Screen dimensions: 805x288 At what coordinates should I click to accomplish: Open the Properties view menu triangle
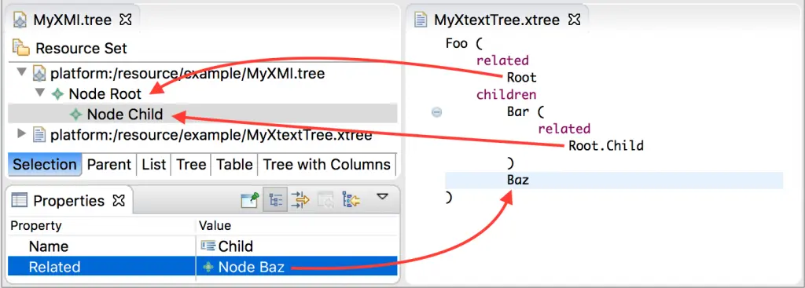pyautogui.click(x=382, y=196)
